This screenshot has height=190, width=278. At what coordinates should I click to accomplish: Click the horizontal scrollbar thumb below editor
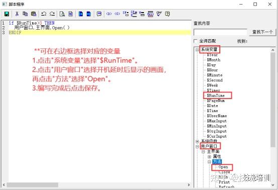tap(33, 185)
